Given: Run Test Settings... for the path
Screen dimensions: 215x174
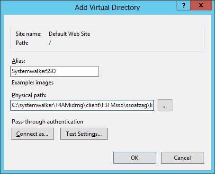Looking at the screenshot, I should [x=84, y=134].
